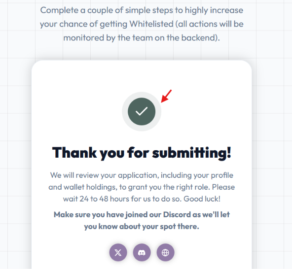Click the "24 to 48 hours" wait text

(x=105, y=199)
